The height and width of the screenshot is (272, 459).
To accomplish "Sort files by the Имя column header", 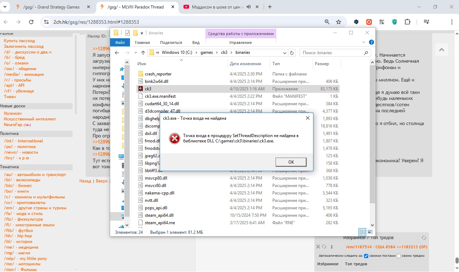I will click(142, 64).
